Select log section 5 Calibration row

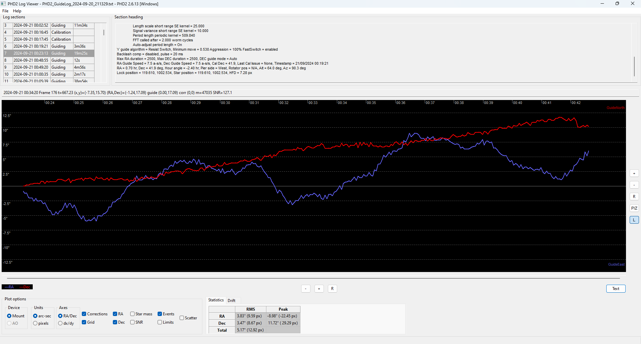click(x=49, y=39)
